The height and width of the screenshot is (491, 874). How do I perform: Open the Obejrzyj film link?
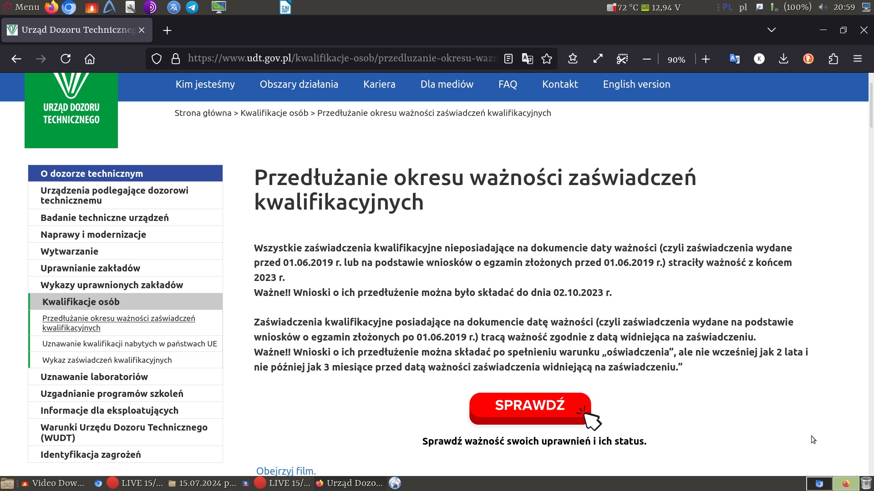[x=285, y=471]
